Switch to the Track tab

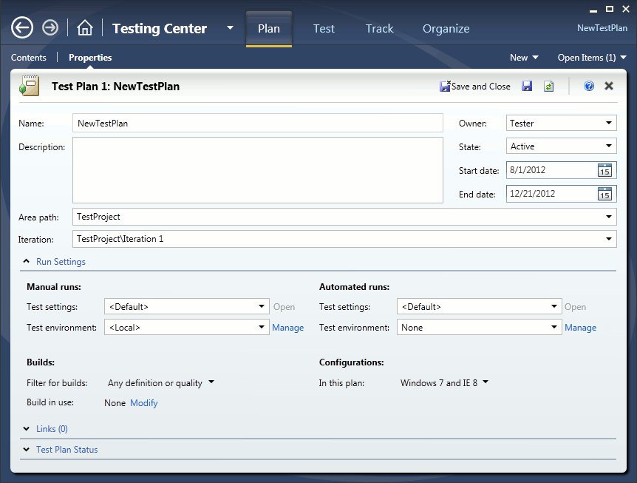(379, 29)
